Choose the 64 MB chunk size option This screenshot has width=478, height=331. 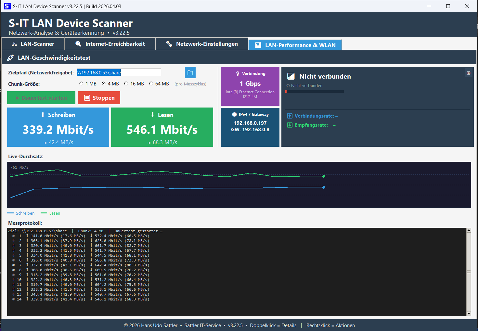150,83
